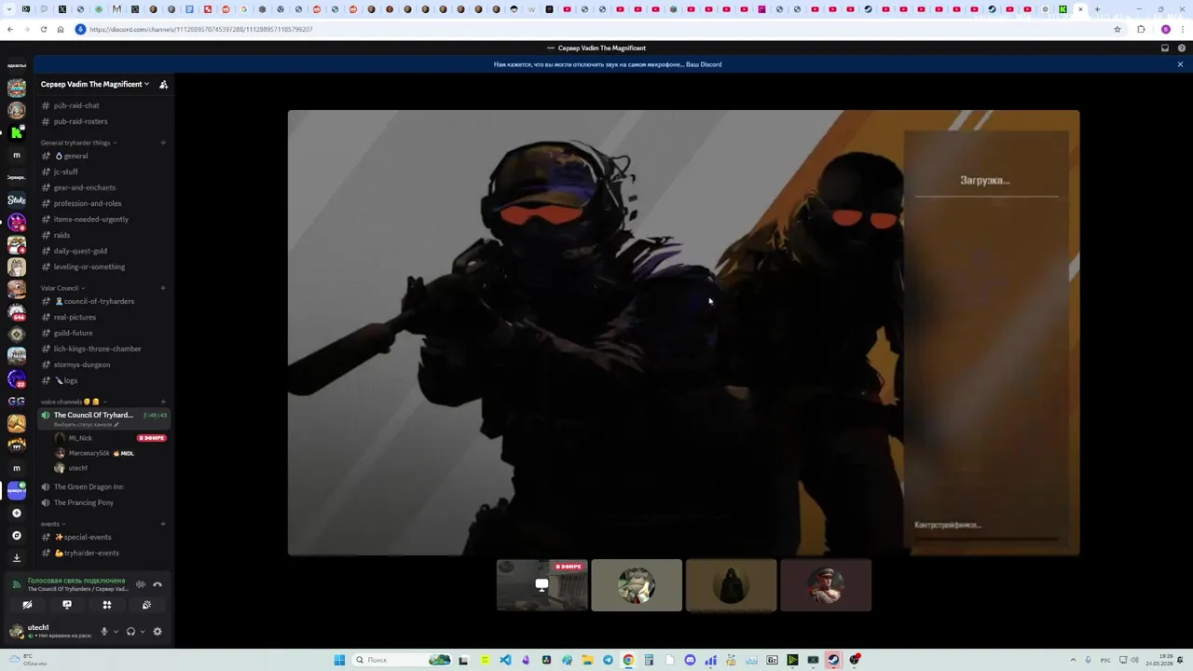Add channel to Valar Council category
The width and height of the screenshot is (1193, 671).
(x=163, y=288)
